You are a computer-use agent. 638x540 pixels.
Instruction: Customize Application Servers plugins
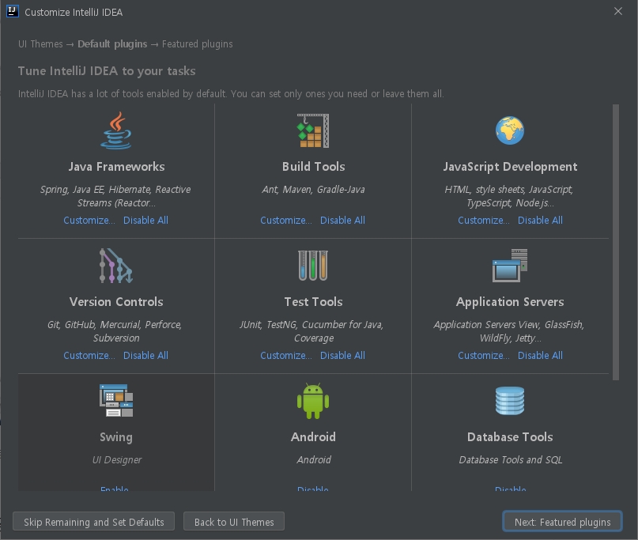tap(484, 355)
